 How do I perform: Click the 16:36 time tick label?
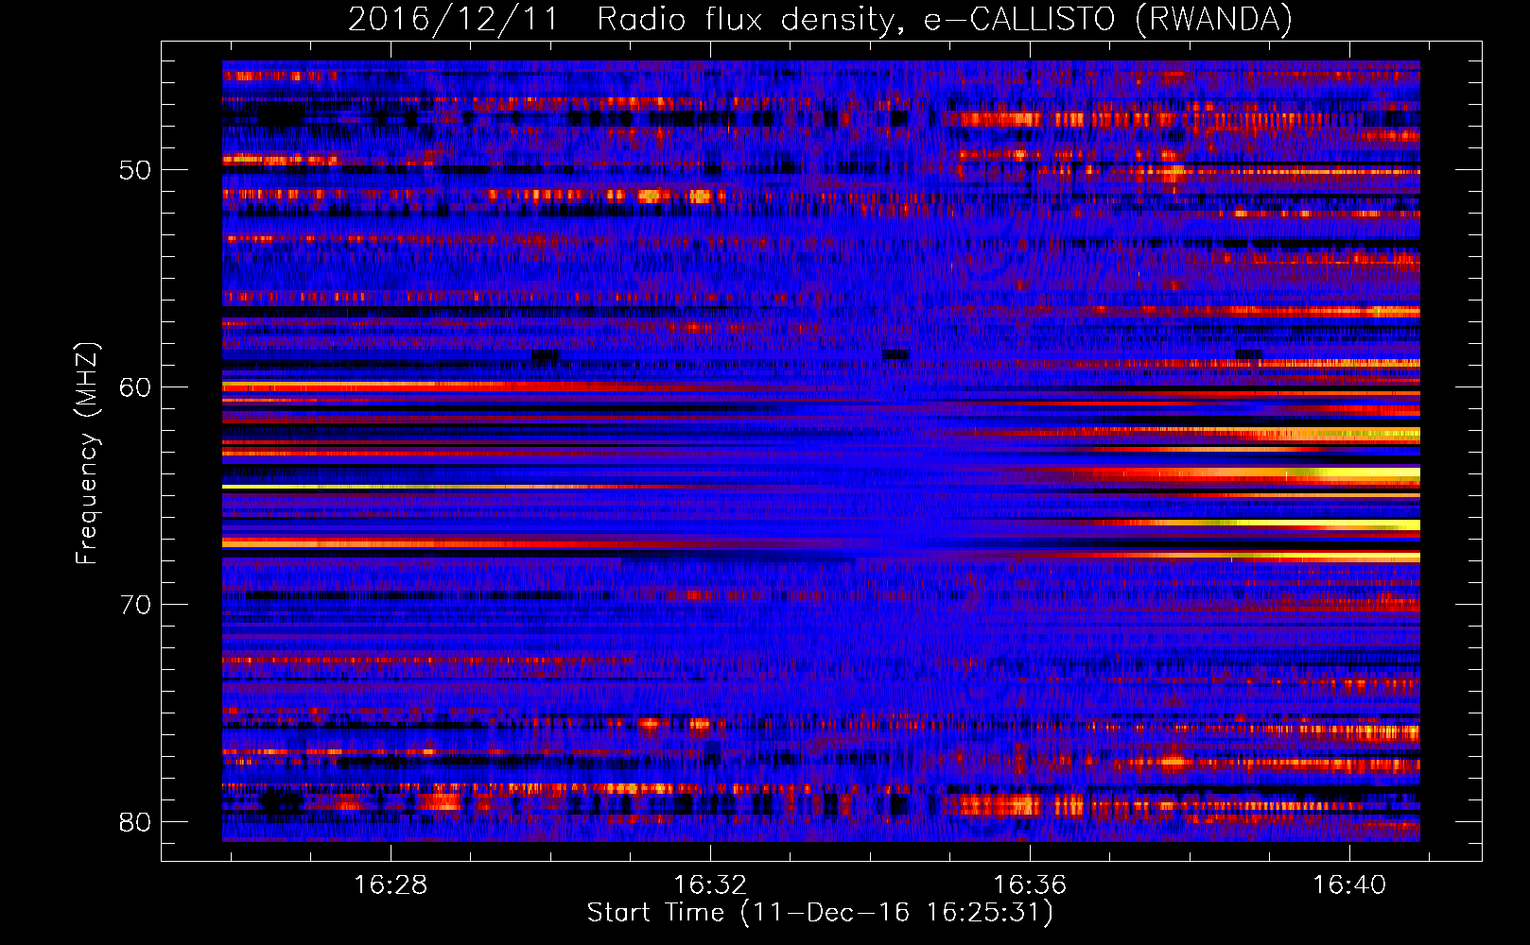click(x=1029, y=885)
